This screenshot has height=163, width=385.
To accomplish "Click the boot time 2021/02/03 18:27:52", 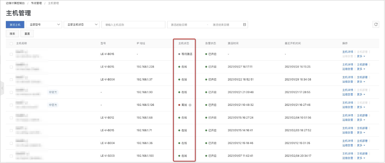I will pos(298,131).
